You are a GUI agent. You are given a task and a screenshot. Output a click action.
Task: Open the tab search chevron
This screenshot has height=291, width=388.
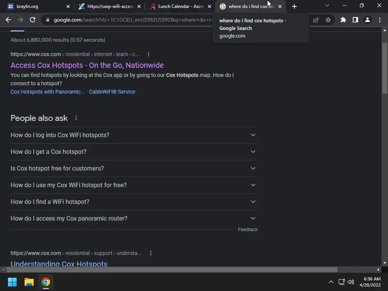tap(327, 5)
